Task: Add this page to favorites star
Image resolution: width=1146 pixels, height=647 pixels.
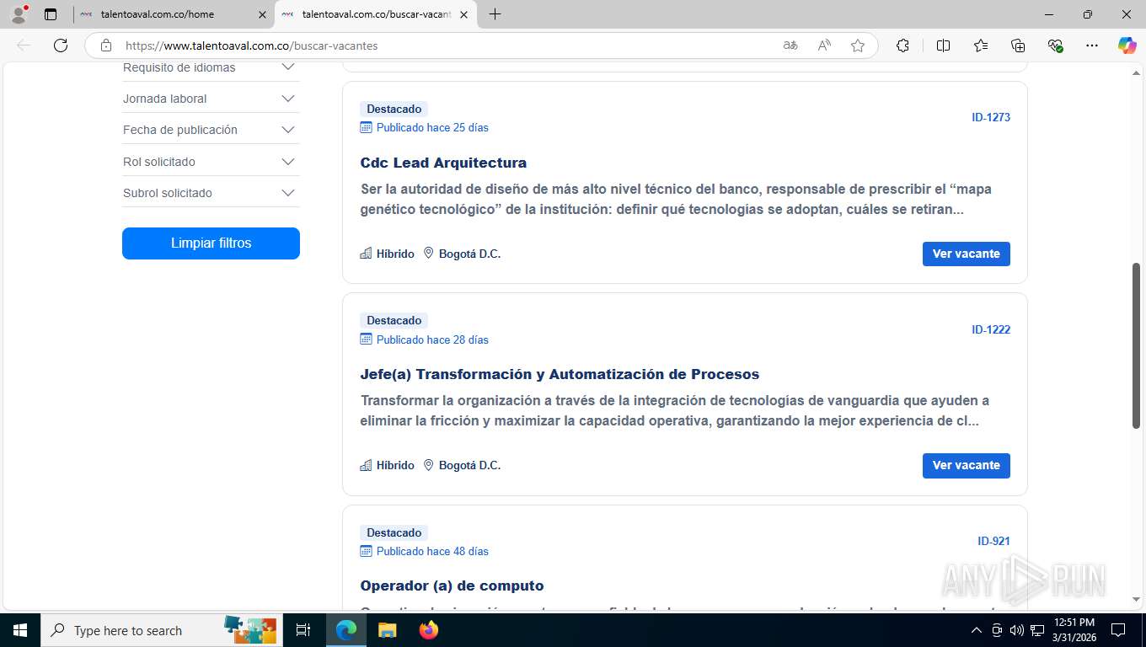Action: [x=858, y=45]
